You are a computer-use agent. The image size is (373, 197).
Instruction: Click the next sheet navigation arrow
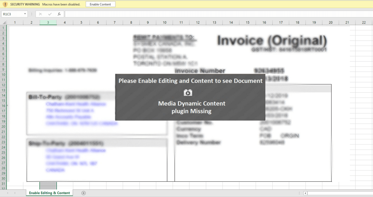pos(15,193)
